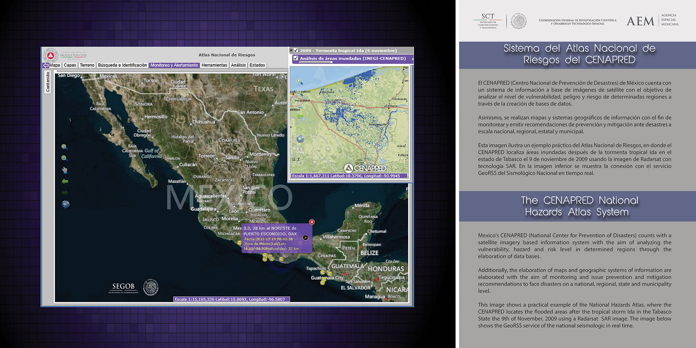This screenshot has height=348, width=696.
Task: Click the Protección Civil logo
Action: [x=66, y=55]
